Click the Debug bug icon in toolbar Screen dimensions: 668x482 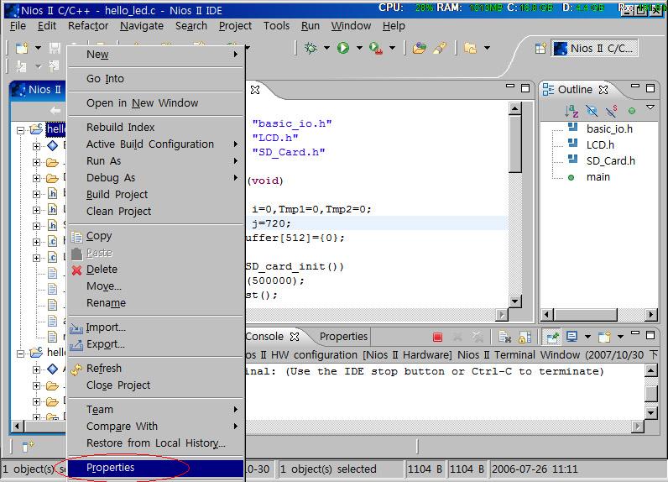311,48
